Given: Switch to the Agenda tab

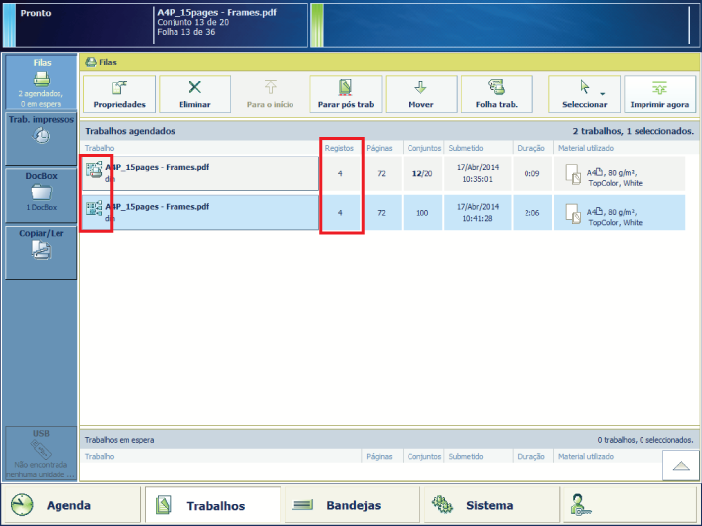Looking at the screenshot, I should coord(70,505).
